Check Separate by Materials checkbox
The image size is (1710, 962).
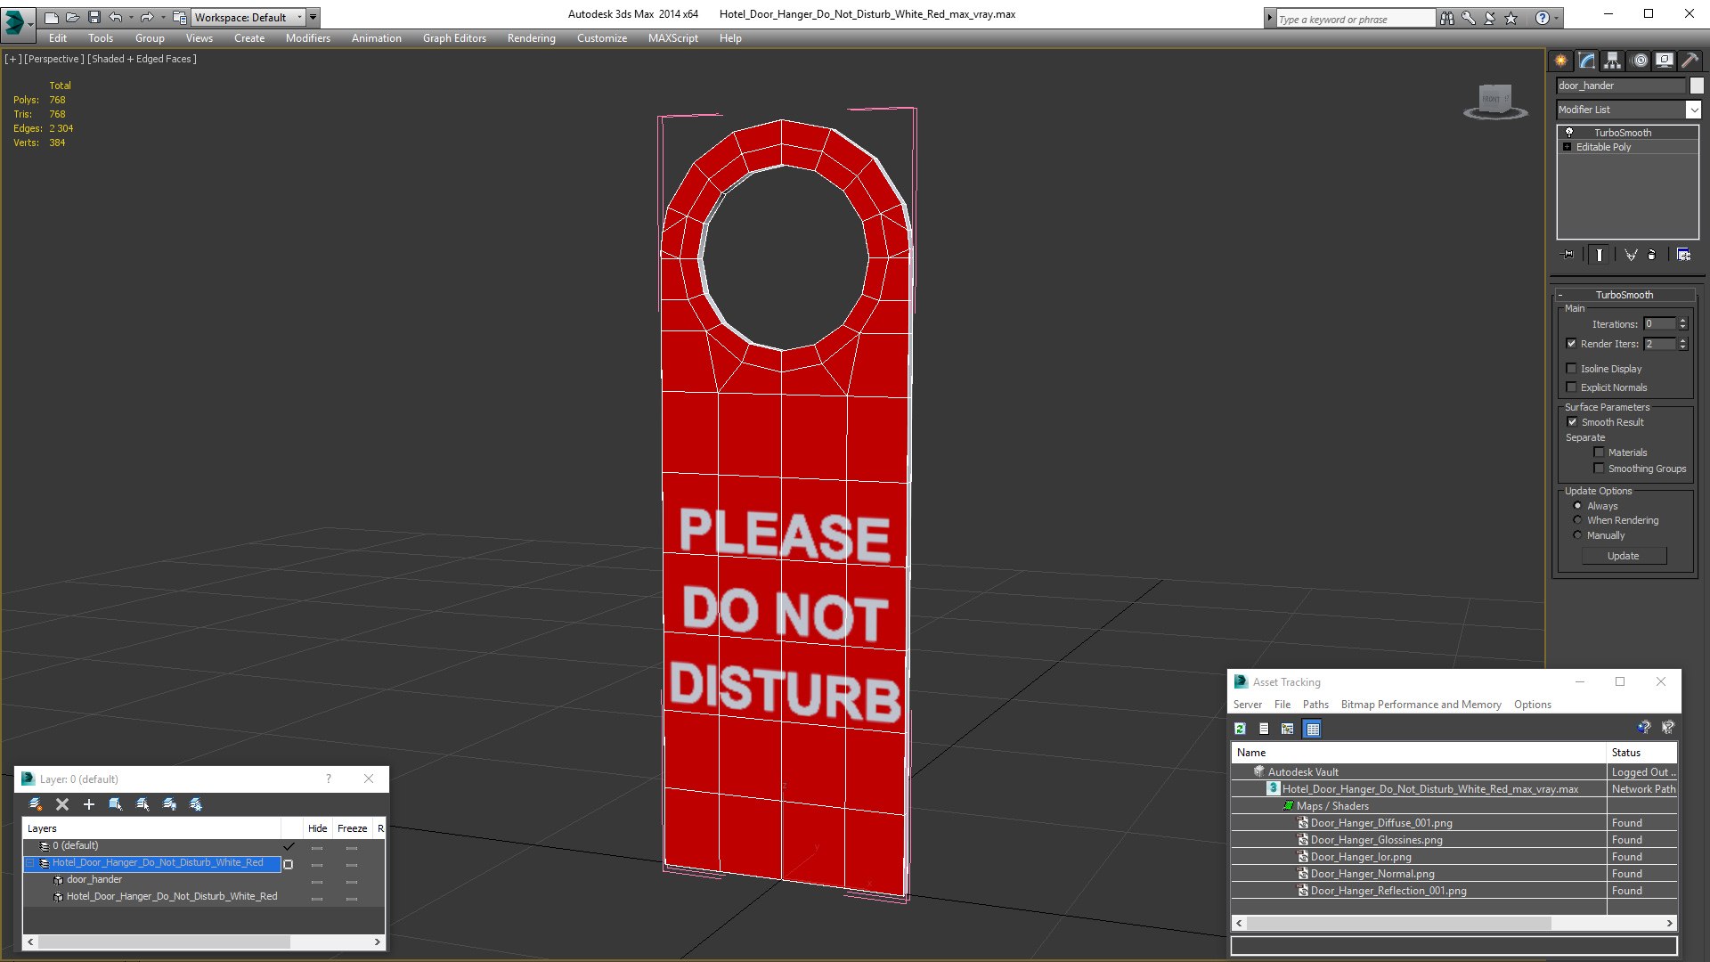[x=1599, y=452]
